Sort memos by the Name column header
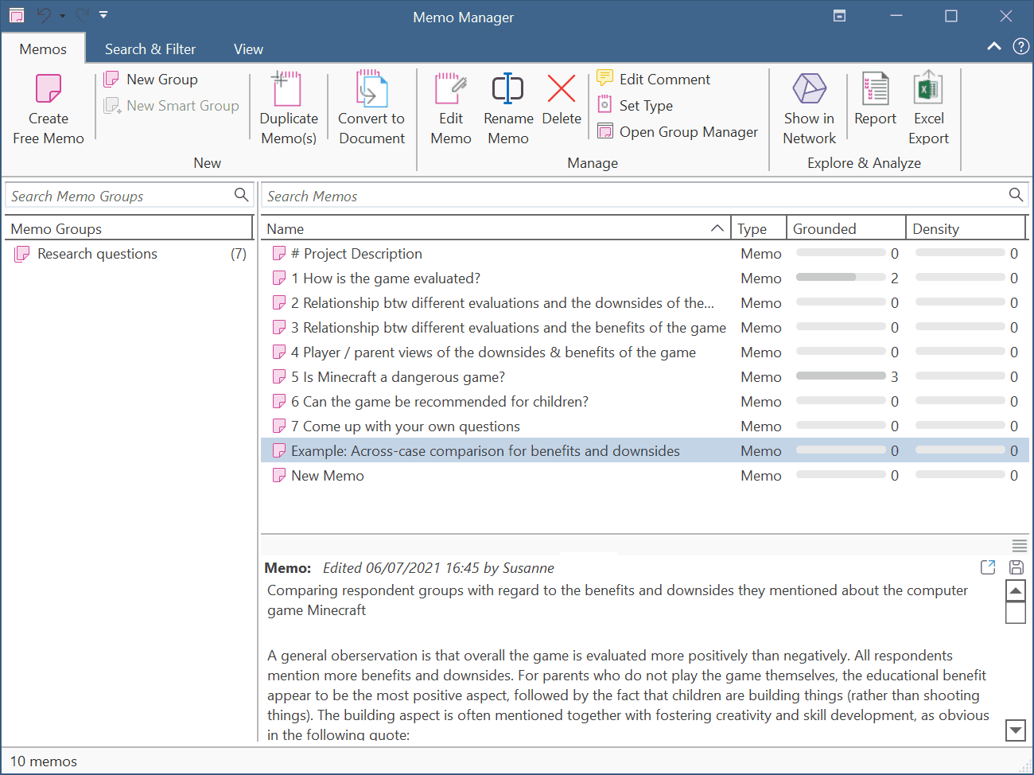The height and width of the screenshot is (775, 1034). 496,228
